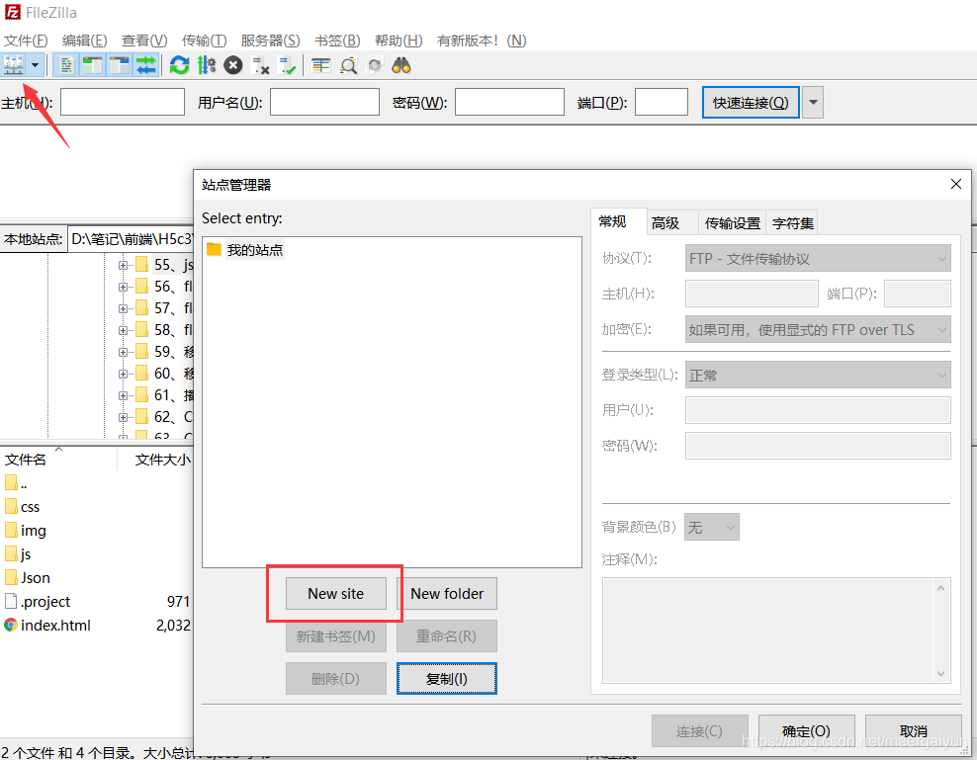
Task: Focus the 用户名(U) quickconnect field
Action: pyautogui.click(x=324, y=102)
